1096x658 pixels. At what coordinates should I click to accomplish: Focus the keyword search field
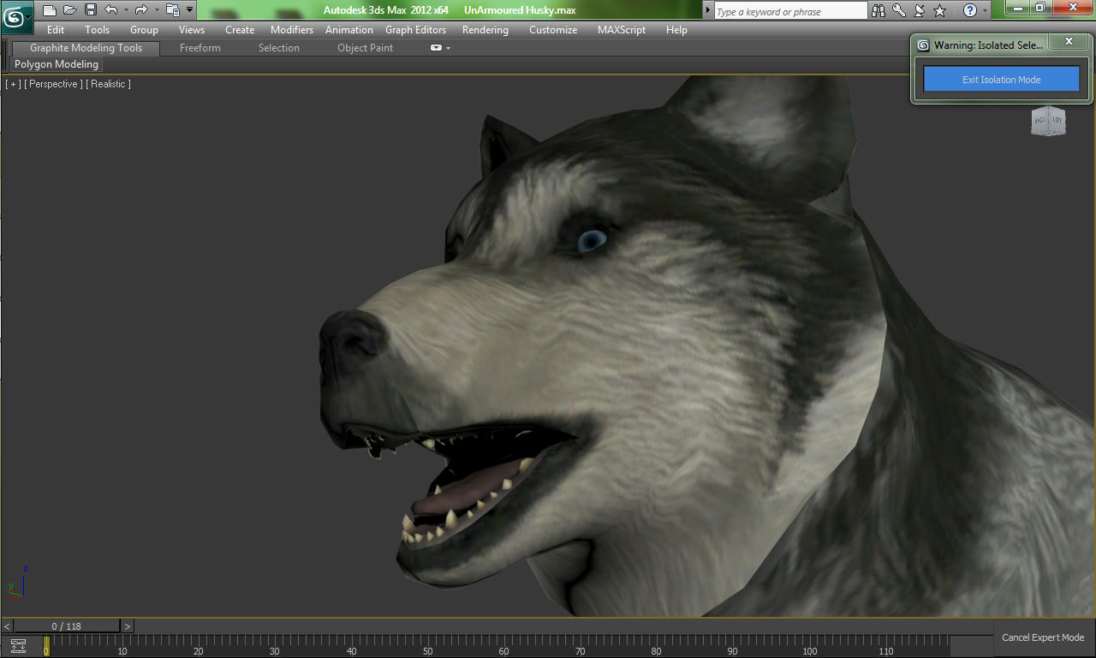click(x=790, y=11)
